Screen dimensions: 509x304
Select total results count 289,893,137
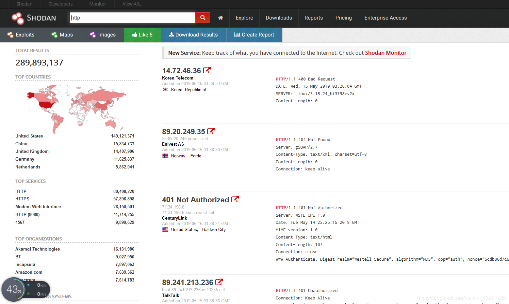pyautogui.click(x=39, y=63)
